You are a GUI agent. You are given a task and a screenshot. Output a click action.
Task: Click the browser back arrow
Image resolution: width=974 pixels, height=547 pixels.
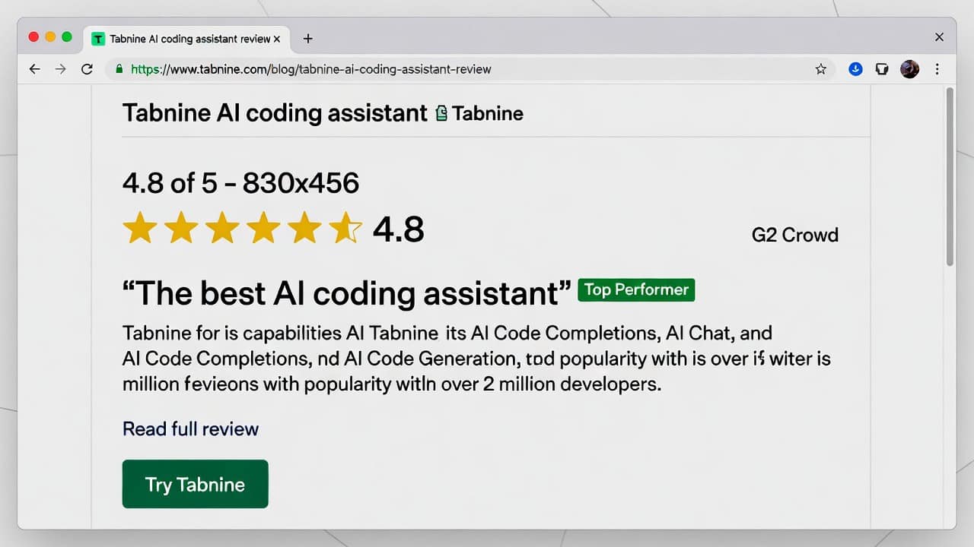coord(34,69)
